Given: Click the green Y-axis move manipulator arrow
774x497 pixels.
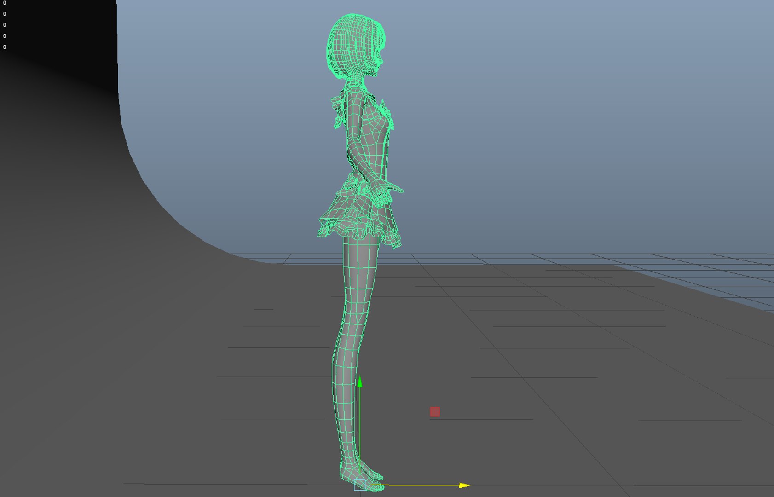Looking at the screenshot, I should [x=360, y=381].
